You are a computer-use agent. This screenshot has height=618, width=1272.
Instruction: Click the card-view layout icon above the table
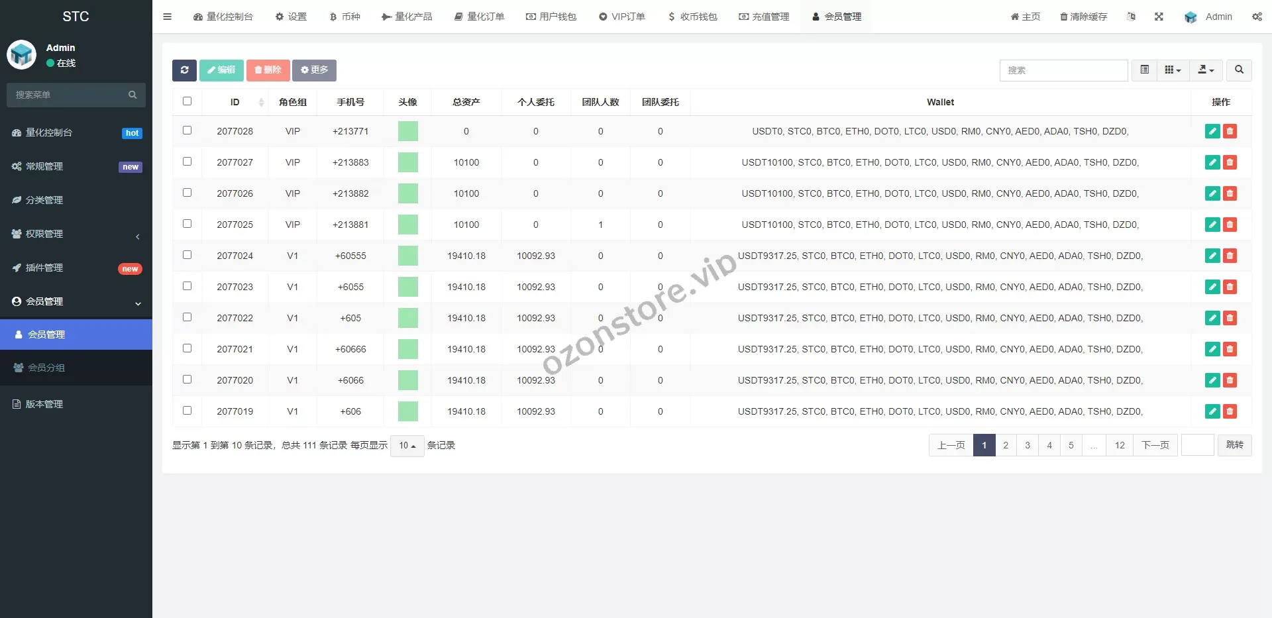[x=1171, y=70]
